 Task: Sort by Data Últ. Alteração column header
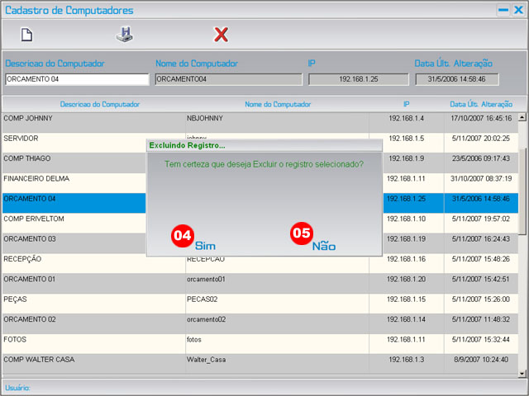click(x=480, y=105)
